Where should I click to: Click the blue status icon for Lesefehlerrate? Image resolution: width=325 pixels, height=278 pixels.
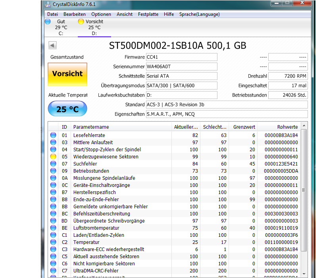[53, 135]
